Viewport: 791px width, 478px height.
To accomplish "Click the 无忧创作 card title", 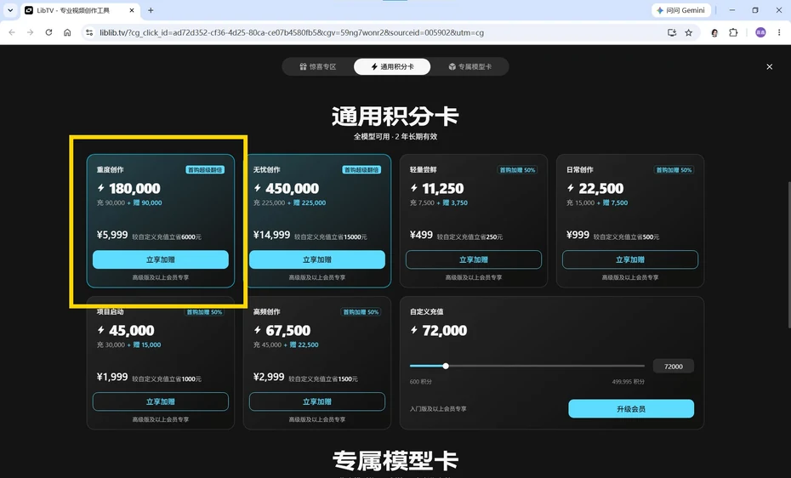I will coord(266,170).
